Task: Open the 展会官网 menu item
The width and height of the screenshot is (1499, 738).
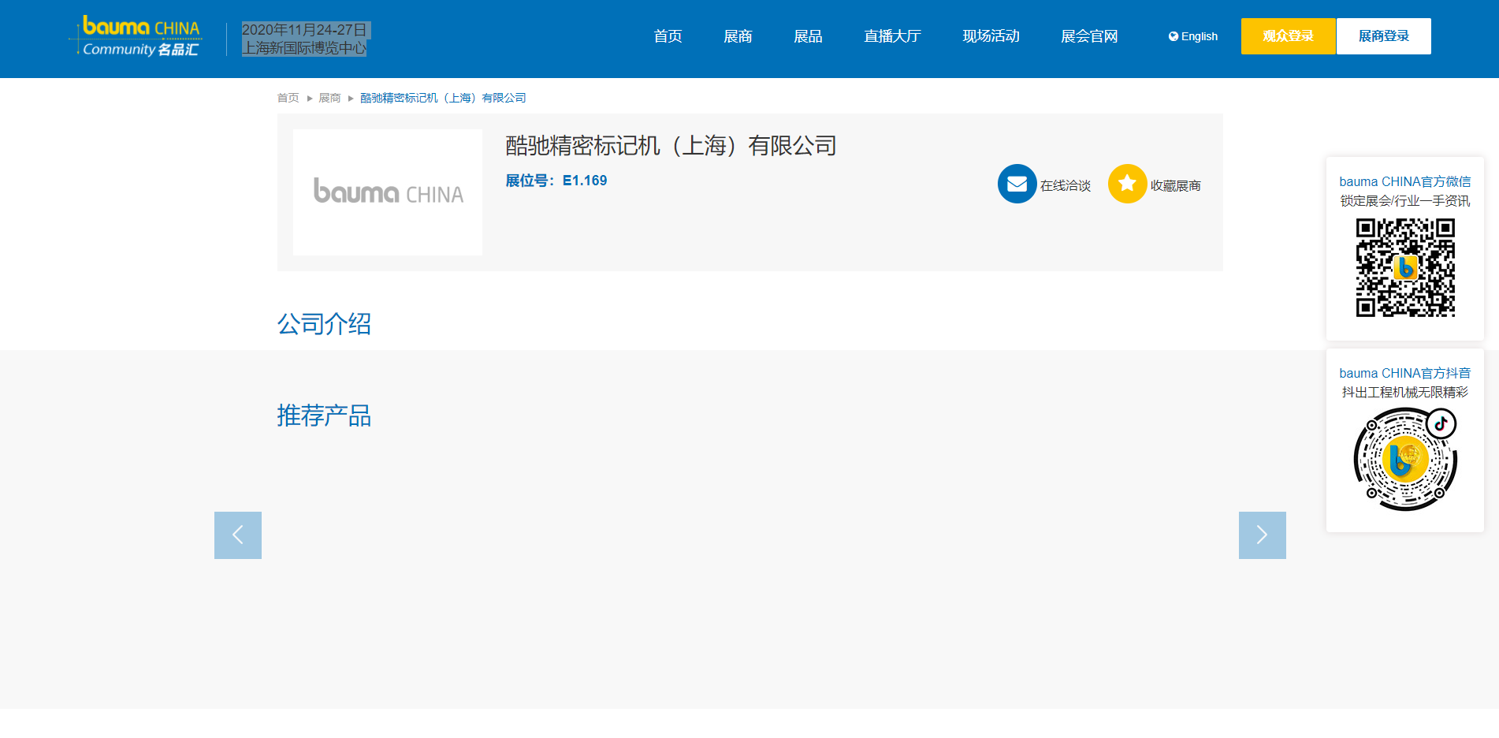Action: 1089,36
